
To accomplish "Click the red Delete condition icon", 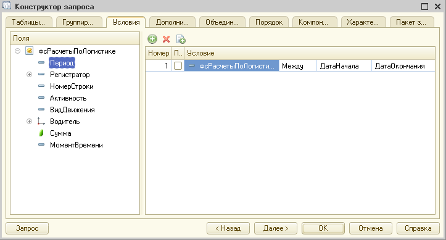I will 166,39.
